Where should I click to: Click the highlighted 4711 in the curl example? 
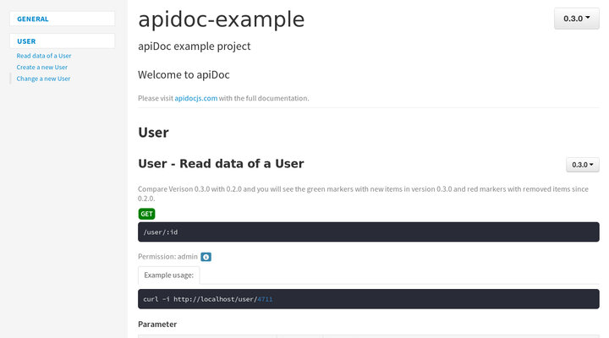click(x=265, y=299)
